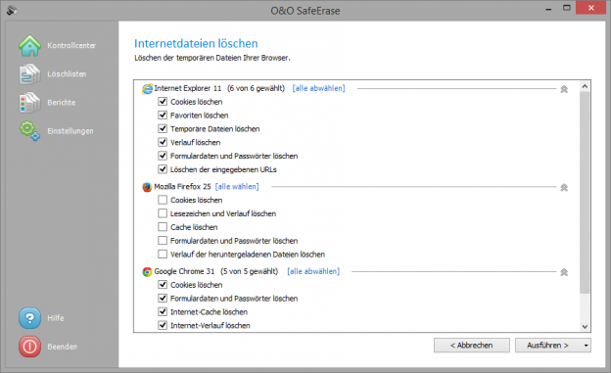Open the Ausführen dropdown arrow
This screenshot has width=611, height=373.
click(586, 346)
